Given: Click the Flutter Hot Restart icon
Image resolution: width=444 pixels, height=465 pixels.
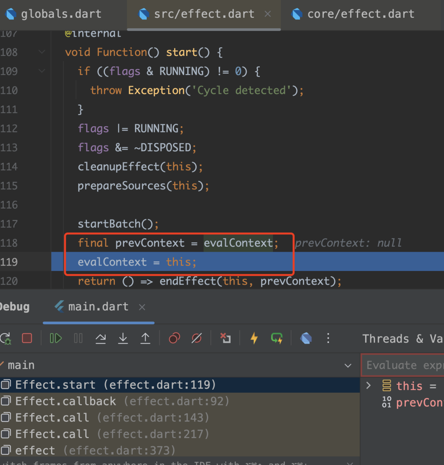Looking at the screenshot, I should [x=277, y=338].
